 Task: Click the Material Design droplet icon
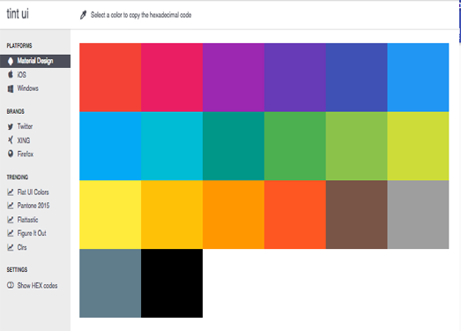point(11,61)
